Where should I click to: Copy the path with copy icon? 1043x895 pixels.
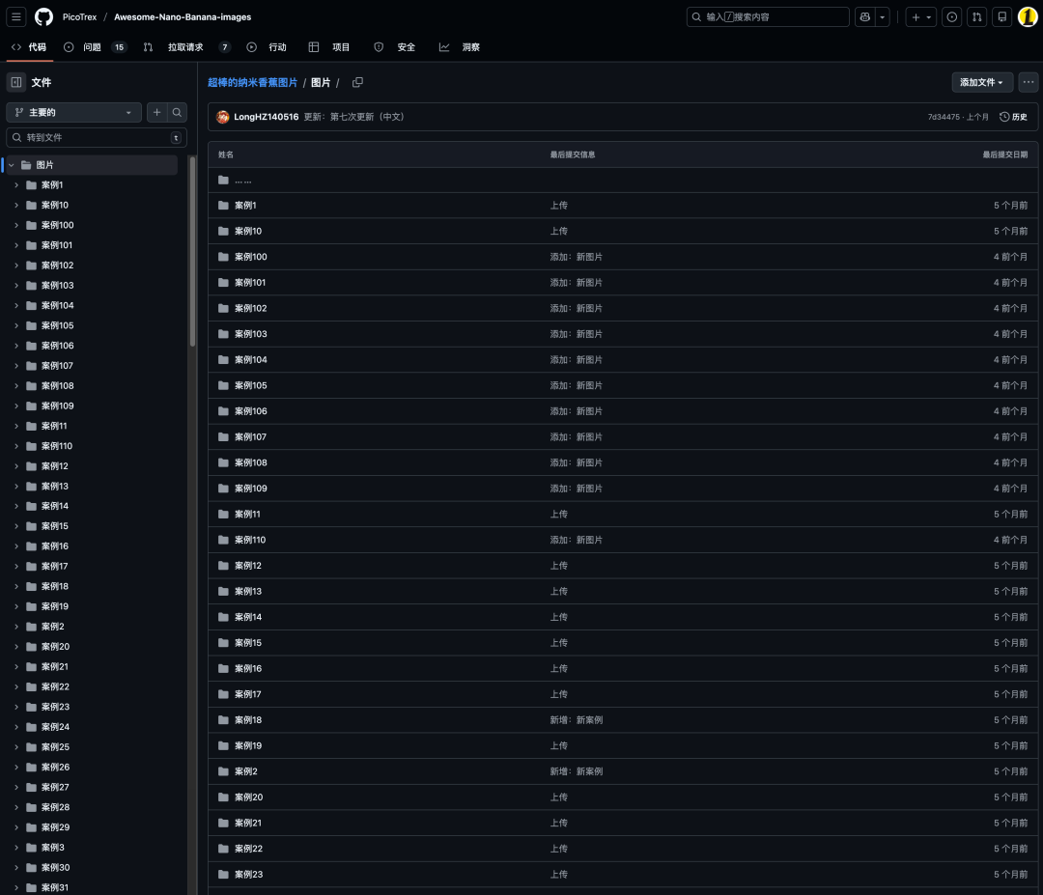tap(357, 82)
